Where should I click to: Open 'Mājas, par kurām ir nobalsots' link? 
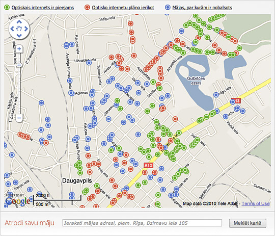202,8
